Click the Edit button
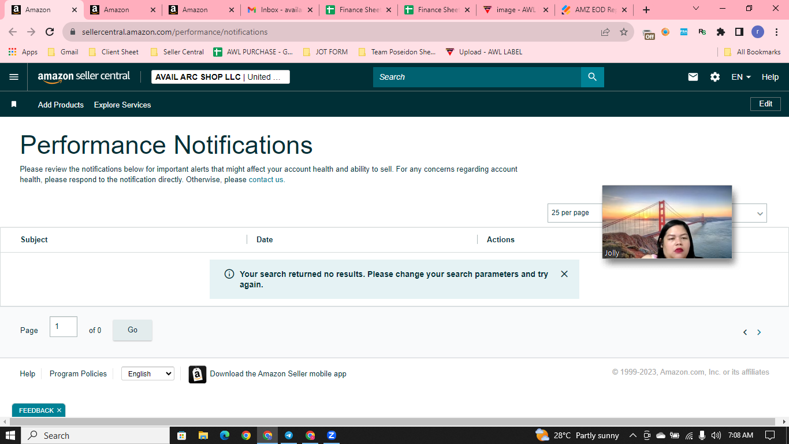The image size is (789, 444). (765, 104)
